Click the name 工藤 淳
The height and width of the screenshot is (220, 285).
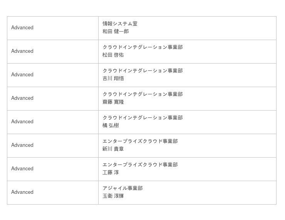(x=111, y=173)
